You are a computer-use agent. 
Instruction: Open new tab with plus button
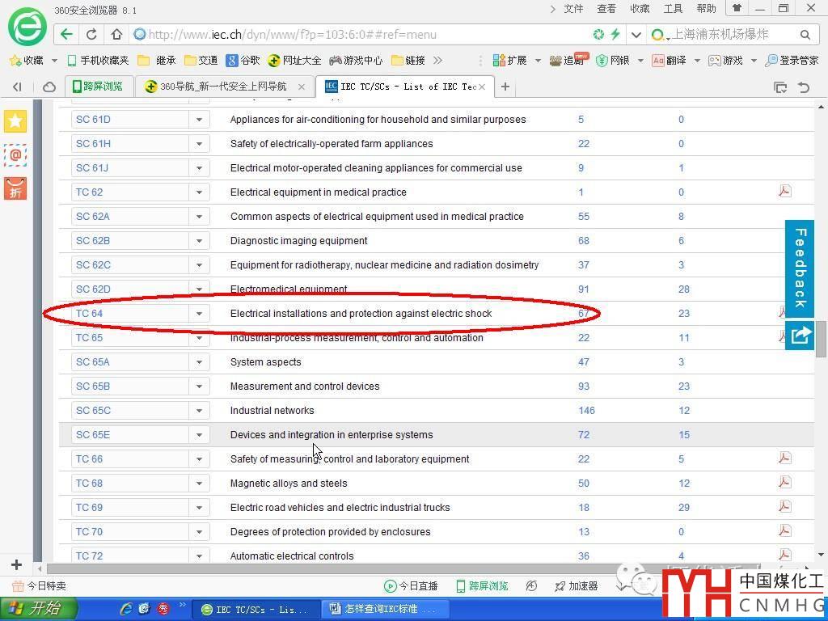tap(505, 87)
